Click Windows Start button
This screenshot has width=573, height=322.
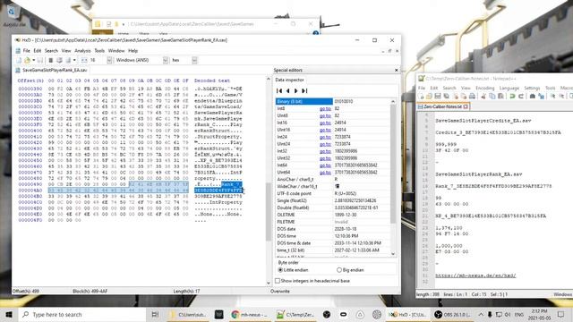coord(9,314)
